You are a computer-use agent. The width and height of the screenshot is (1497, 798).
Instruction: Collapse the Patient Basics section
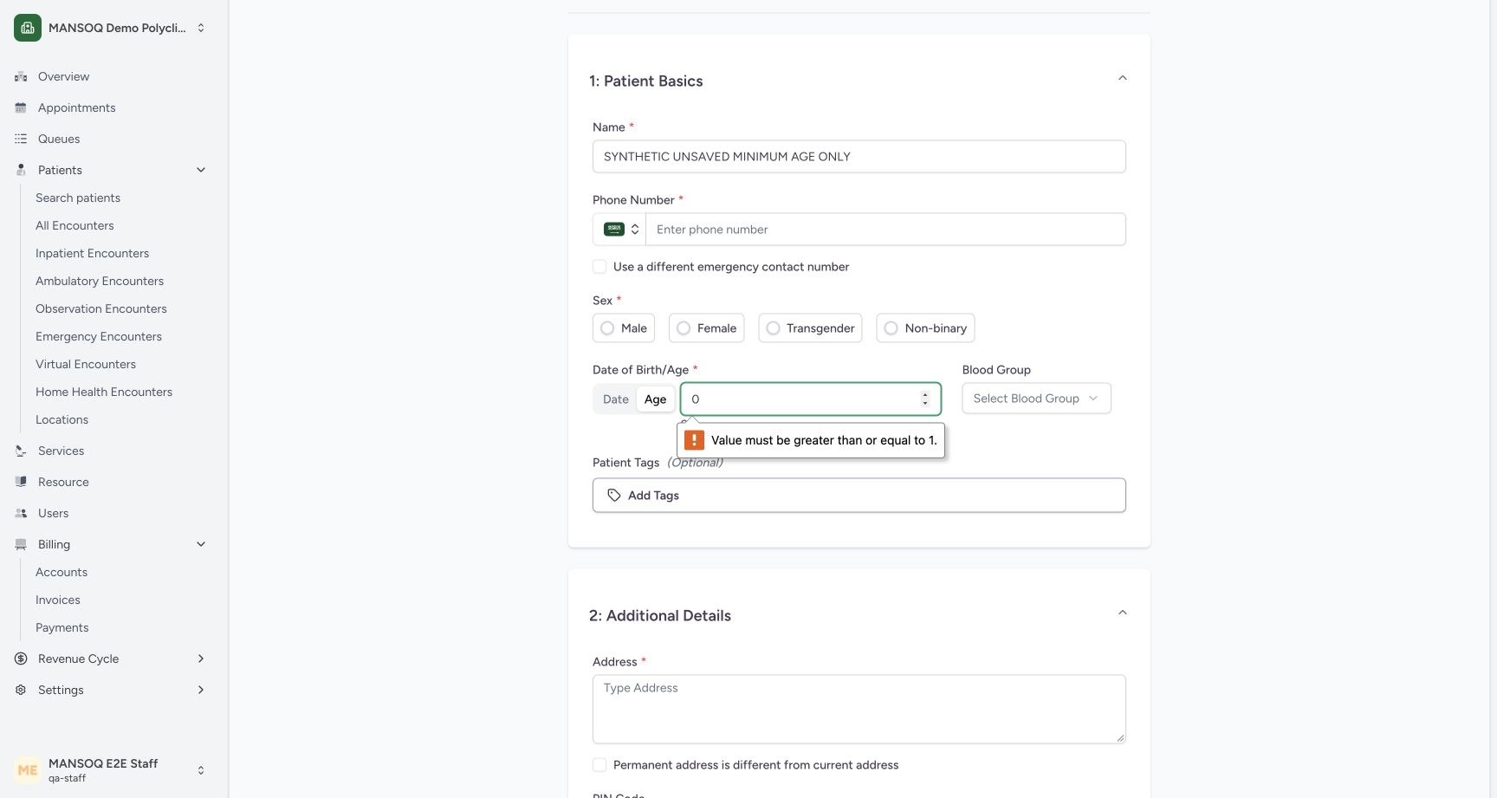pyautogui.click(x=1122, y=78)
